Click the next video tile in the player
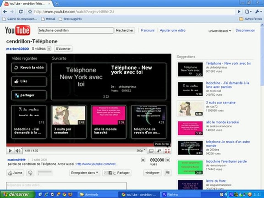The width and height of the screenshot is (264, 198). point(109,81)
